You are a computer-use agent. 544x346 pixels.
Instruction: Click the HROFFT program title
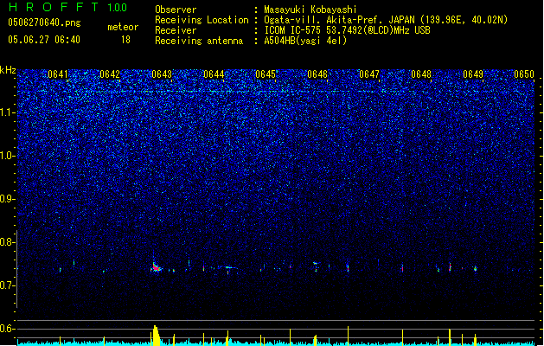point(54,7)
